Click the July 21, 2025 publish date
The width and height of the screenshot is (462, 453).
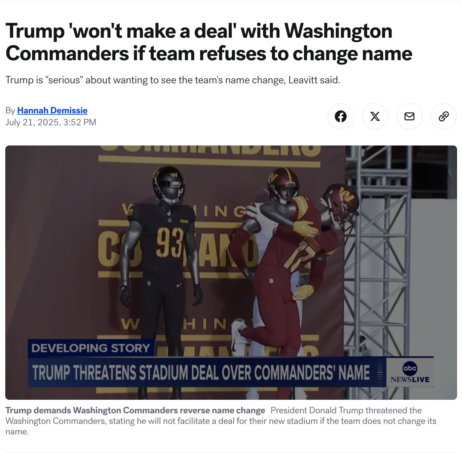pyautogui.click(x=51, y=122)
